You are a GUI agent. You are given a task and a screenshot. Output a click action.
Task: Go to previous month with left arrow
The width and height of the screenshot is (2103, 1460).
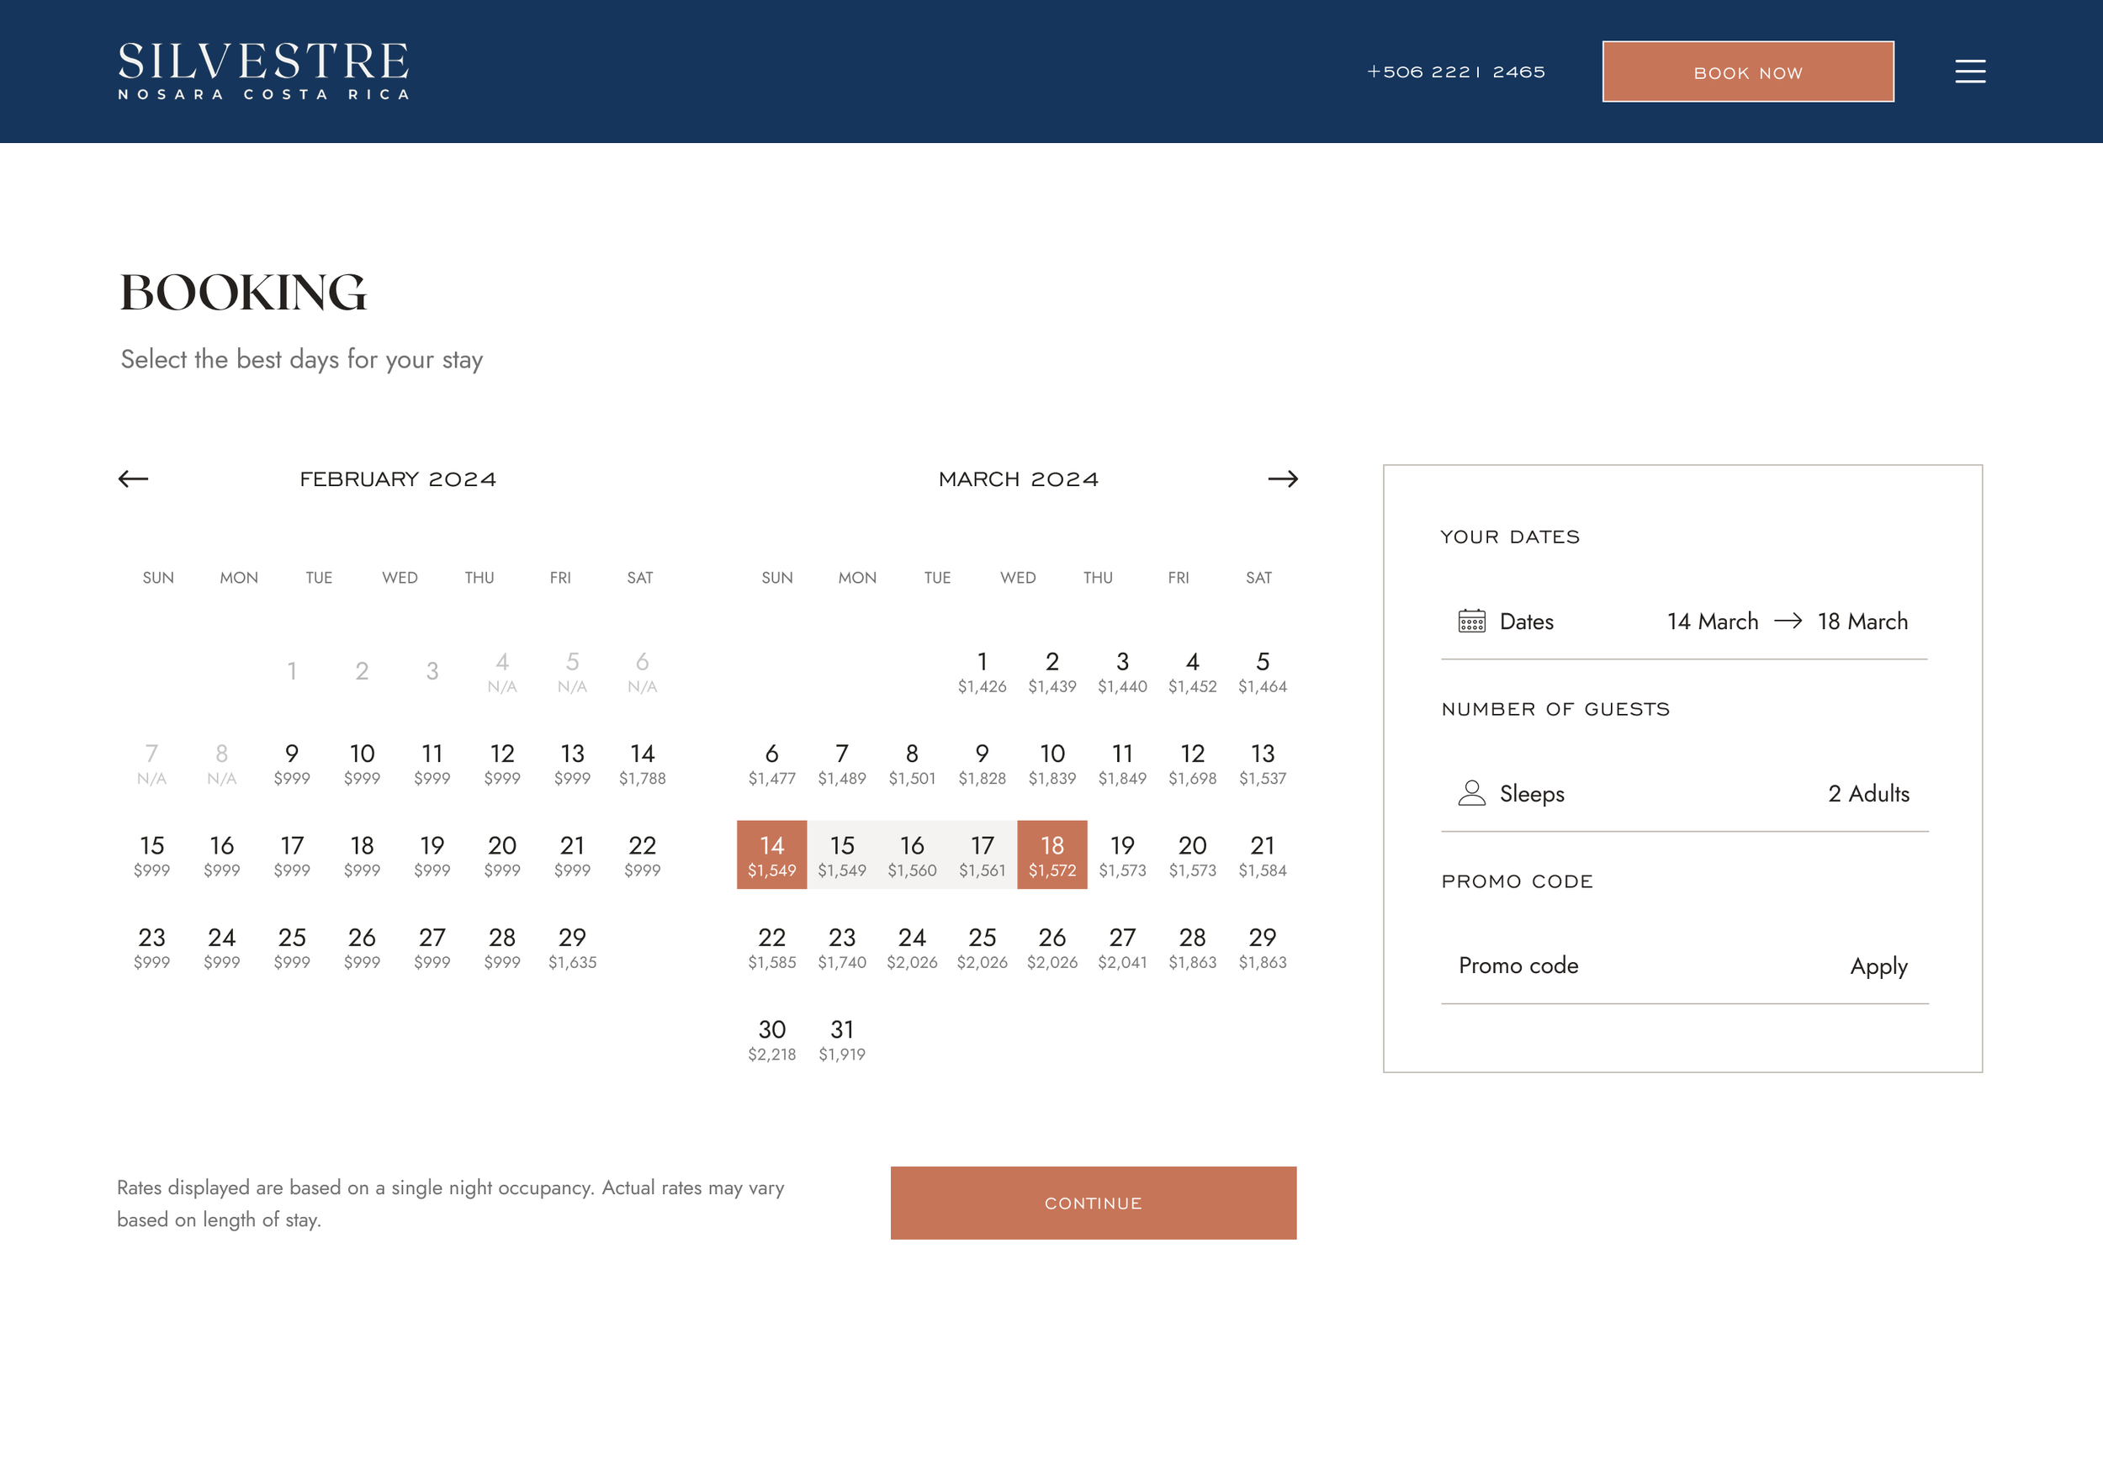click(134, 479)
